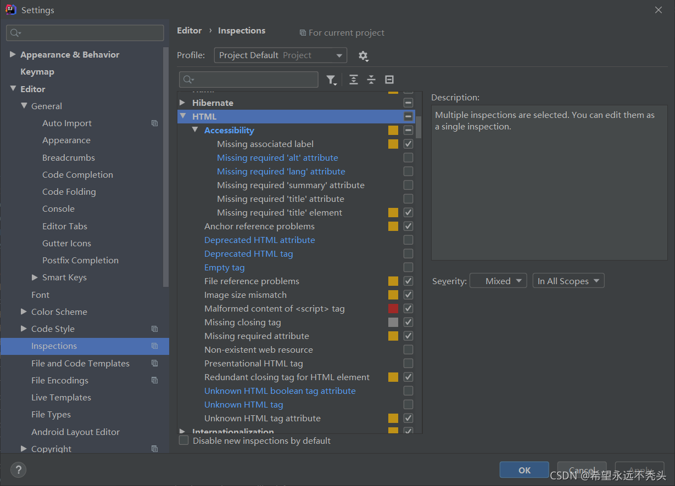Image resolution: width=675 pixels, height=486 pixels.
Task: Enable Missing required 'lang' attribute inspection
Action: point(408,171)
